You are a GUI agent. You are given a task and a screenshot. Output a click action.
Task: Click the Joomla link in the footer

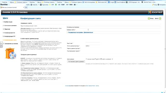coord(67,86)
